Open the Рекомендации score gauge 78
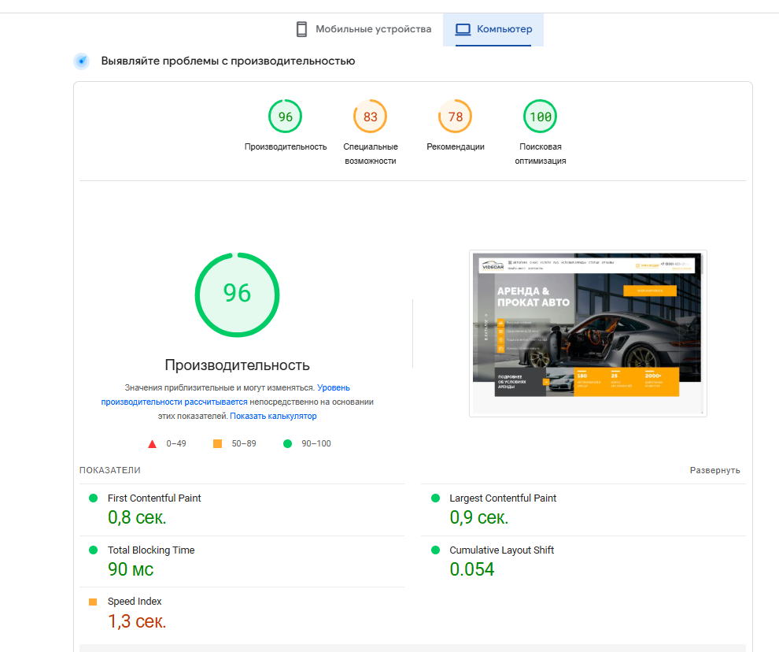Screen dimensions: 779x652 [455, 117]
